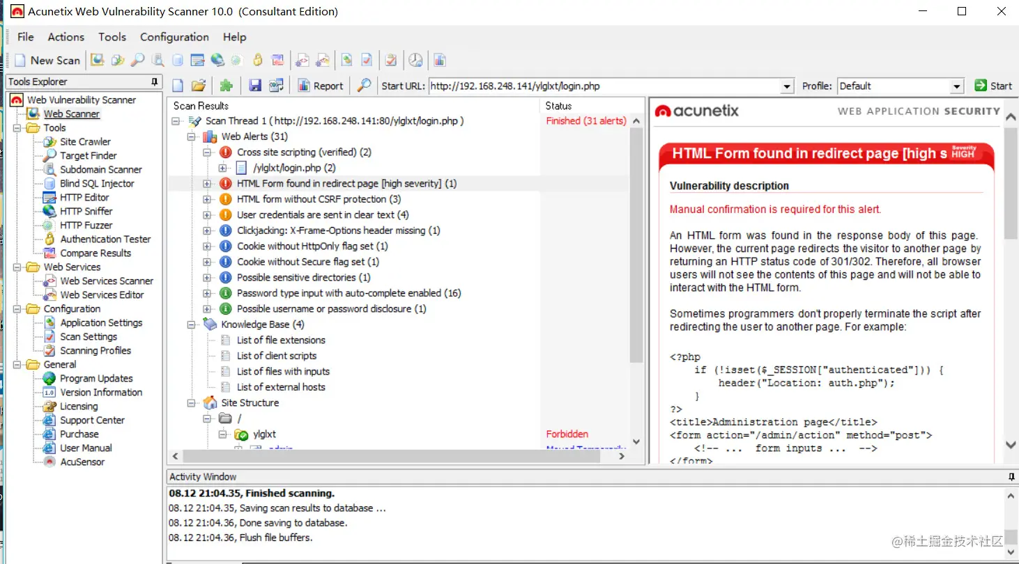The height and width of the screenshot is (564, 1019).
Task: Open the Reporter chart icon in main toolbar
Action: coord(440,61)
